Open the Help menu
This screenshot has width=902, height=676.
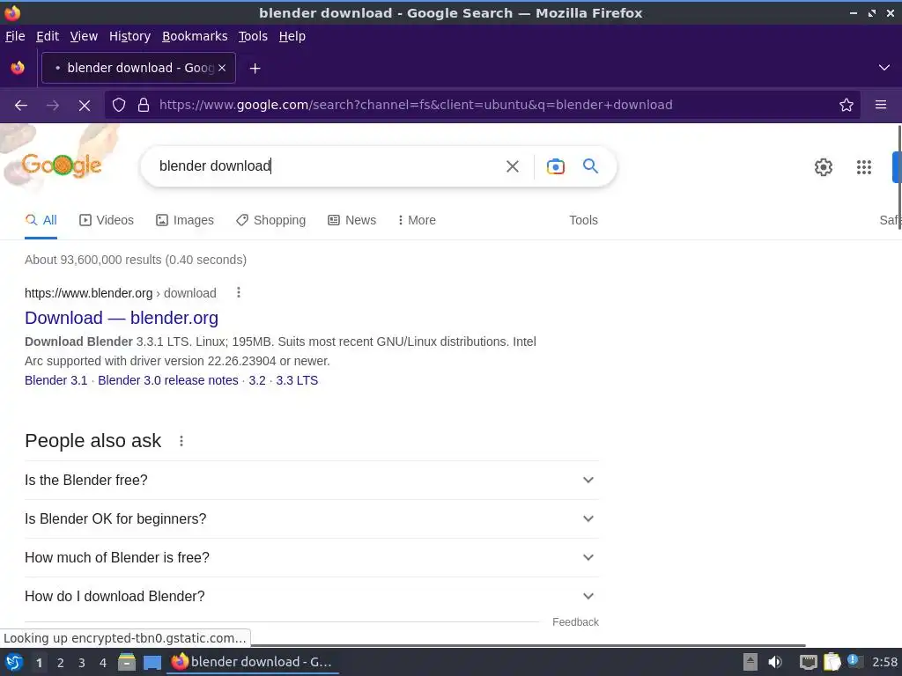pyautogui.click(x=292, y=36)
